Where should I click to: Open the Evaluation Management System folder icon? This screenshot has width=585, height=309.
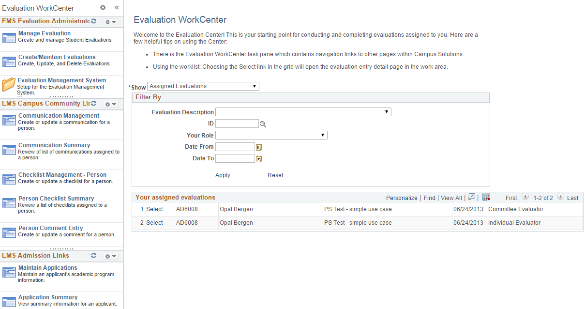point(7,85)
